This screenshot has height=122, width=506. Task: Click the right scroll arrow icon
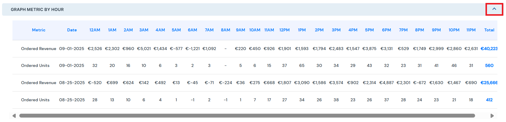pos(492,116)
